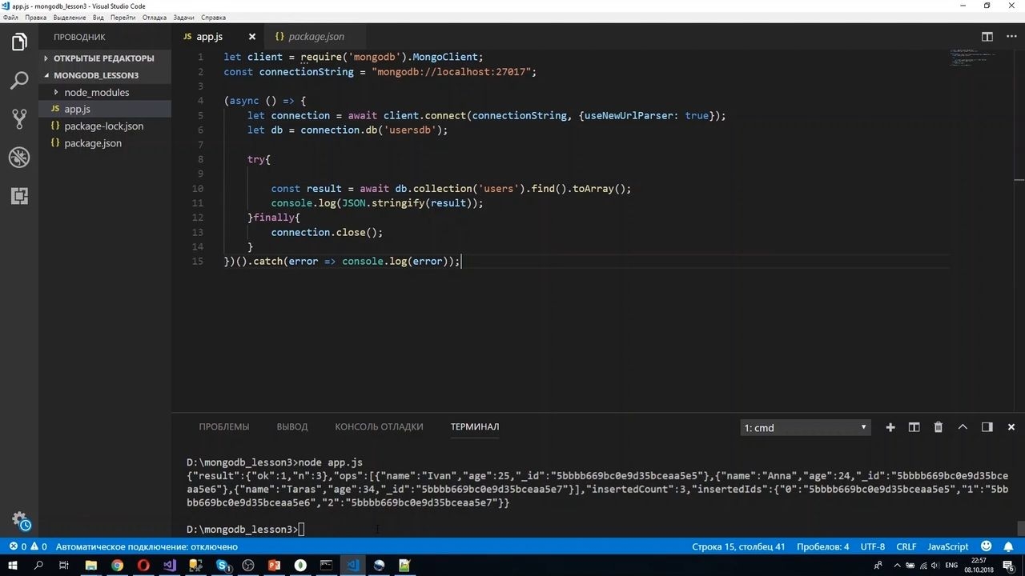The image size is (1025, 576).
Task: Click Строка 15, столбец 41 in status bar
Action: point(738,546)
